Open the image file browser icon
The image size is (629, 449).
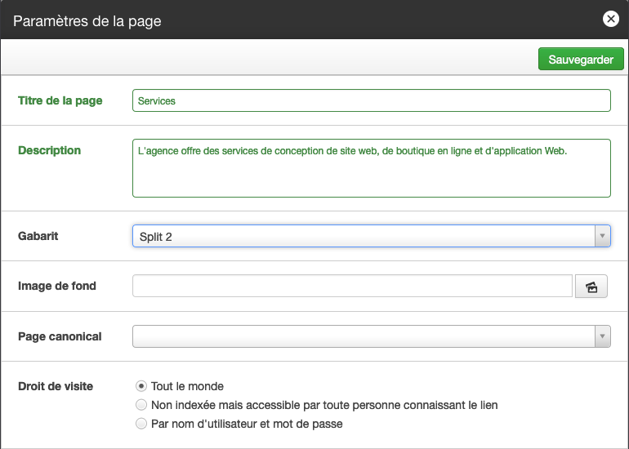(591, 287)
